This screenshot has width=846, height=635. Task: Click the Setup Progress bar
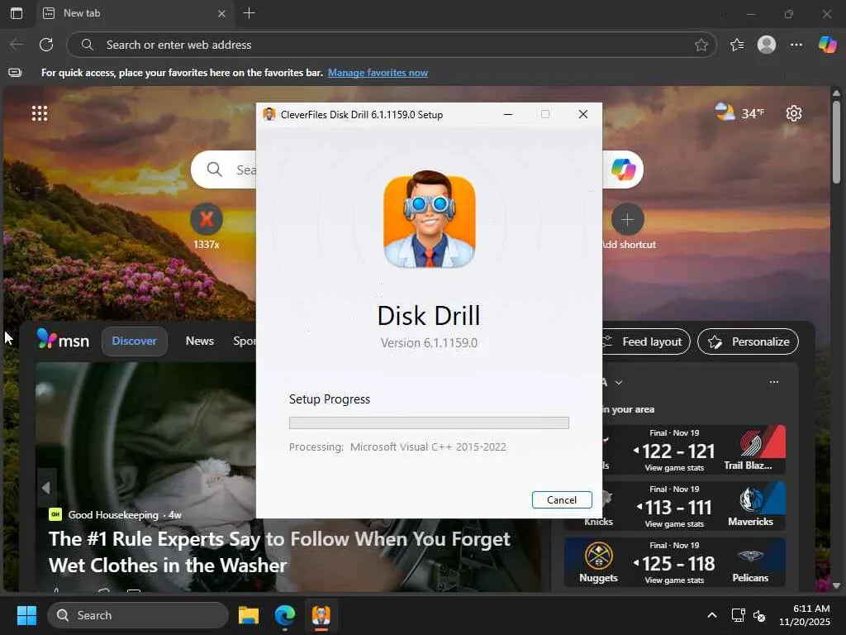click(429, 423)
